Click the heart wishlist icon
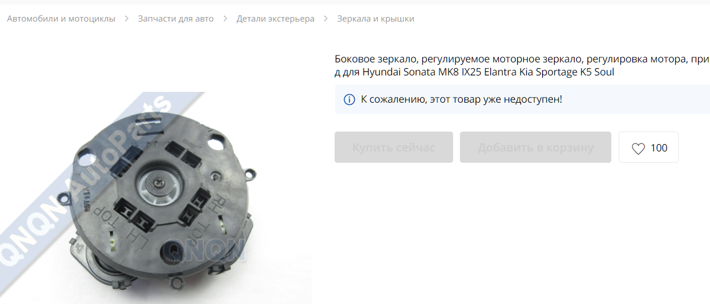This screenshot has height=304, width=710. [x=639, y=149]
